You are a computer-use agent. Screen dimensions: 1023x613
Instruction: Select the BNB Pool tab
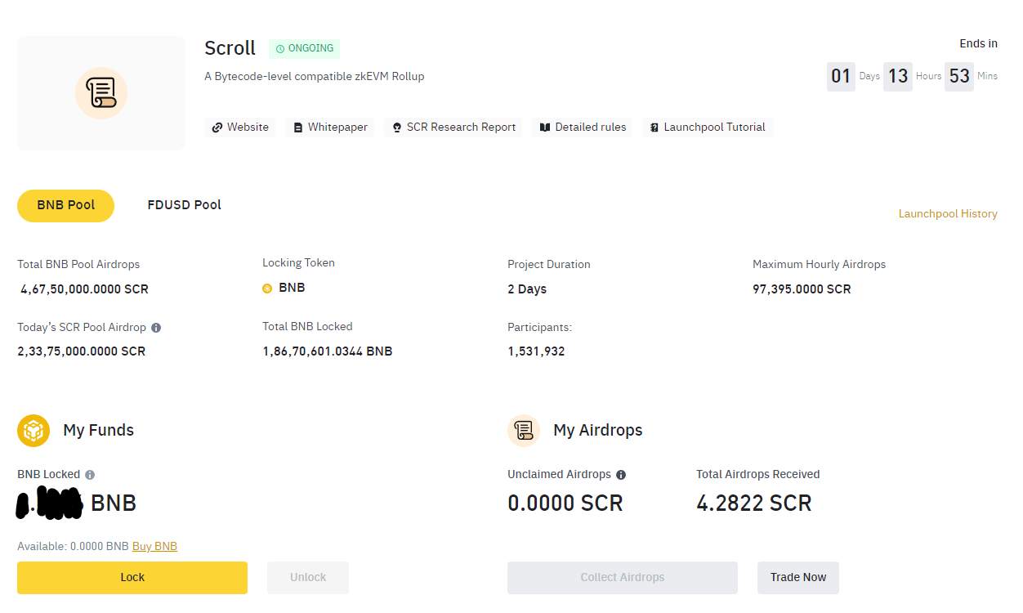click(66, 206)
